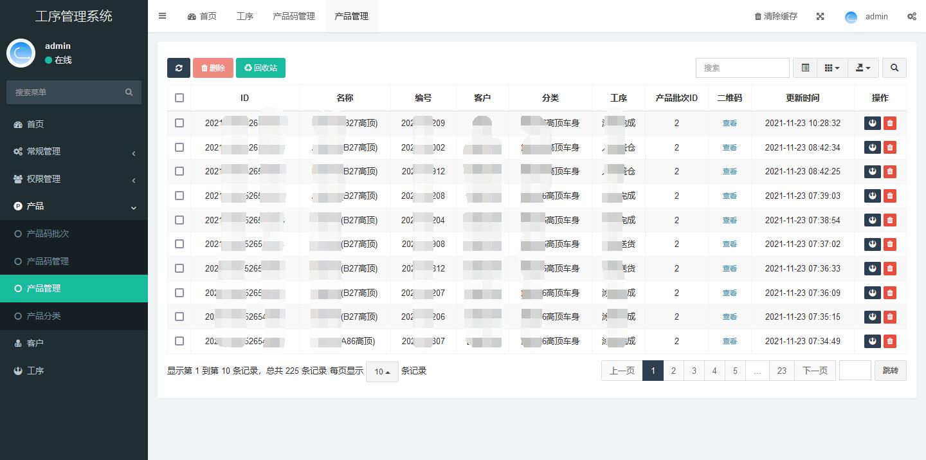
Task: Open 首页 in sidebar menu
Action: click(74, 124)
